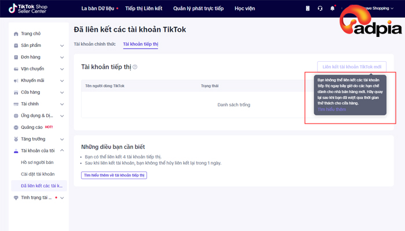Click Tìm hiểu thêm link in tooltip
405x231 pixels.
332,109
